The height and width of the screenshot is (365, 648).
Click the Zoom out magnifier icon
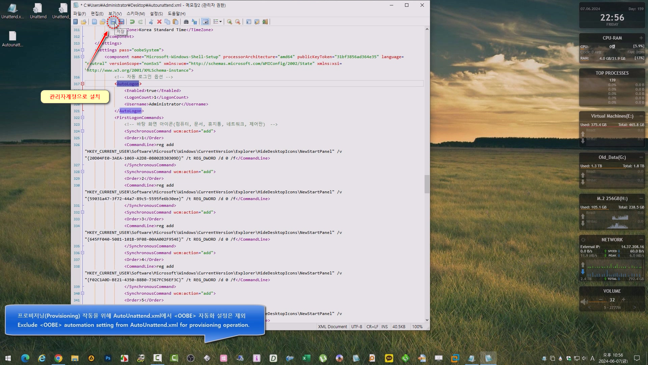pyautogui.click(x=238, y=22)
